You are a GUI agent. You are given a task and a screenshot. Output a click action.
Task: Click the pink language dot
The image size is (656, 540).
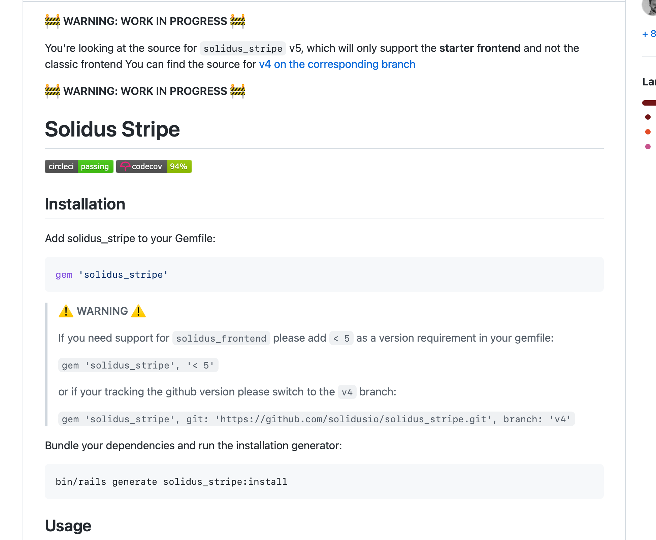click(648, 147)
